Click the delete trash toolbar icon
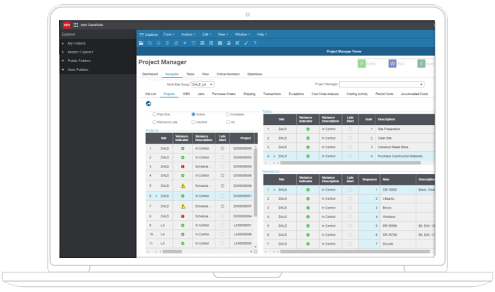 [x=167, y=43]
